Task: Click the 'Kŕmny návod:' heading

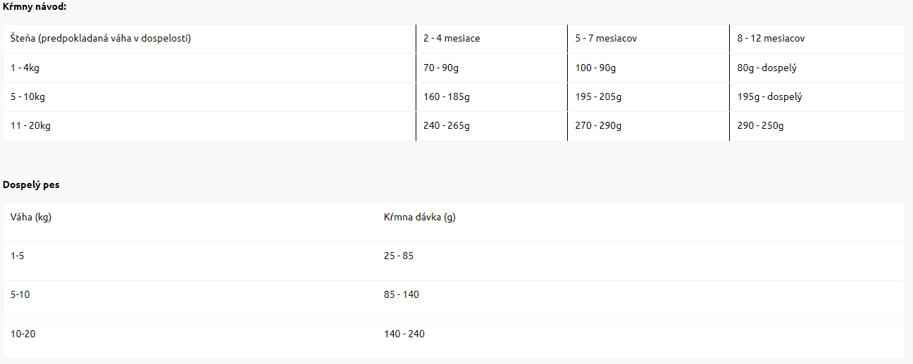Action: click(x=35, y=6)
